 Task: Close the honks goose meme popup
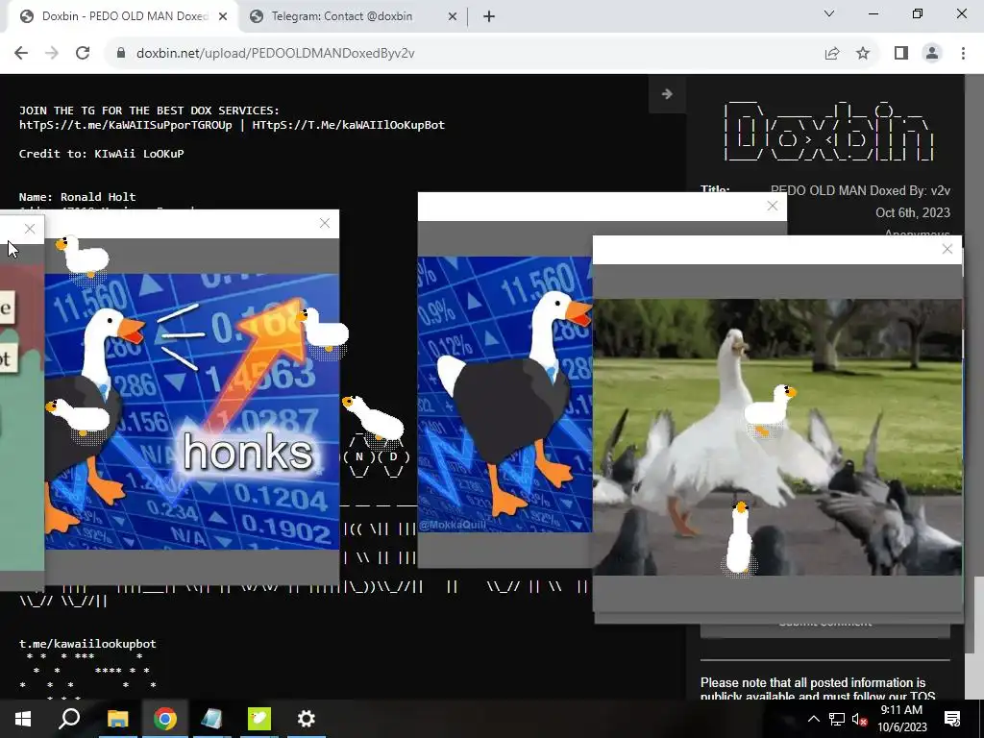coord(325,223)
